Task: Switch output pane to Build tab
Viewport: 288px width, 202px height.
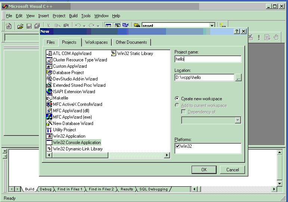Action: pos(30,189)
